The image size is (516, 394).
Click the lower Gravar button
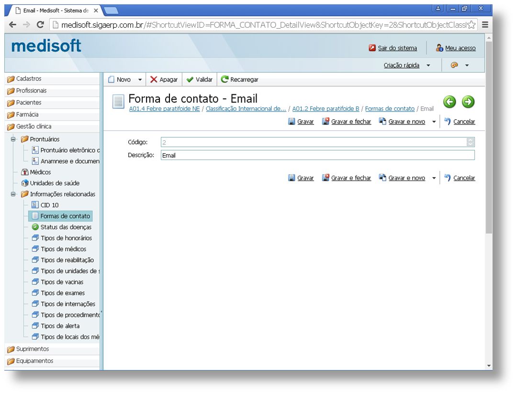click(301, 178)
